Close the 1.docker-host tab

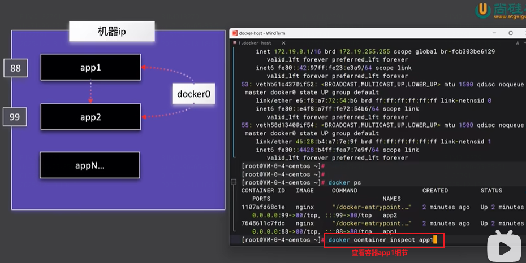[x=283, y=43]
